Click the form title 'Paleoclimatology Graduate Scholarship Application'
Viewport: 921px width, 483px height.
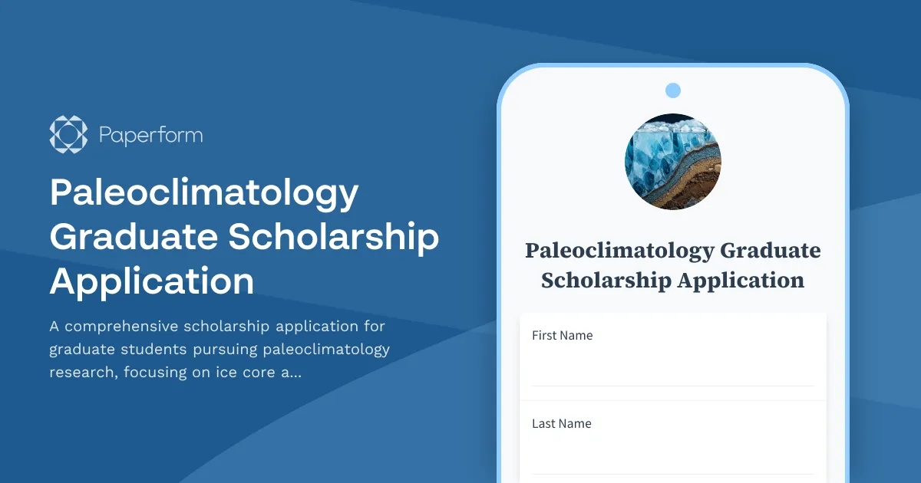[672, 264]
